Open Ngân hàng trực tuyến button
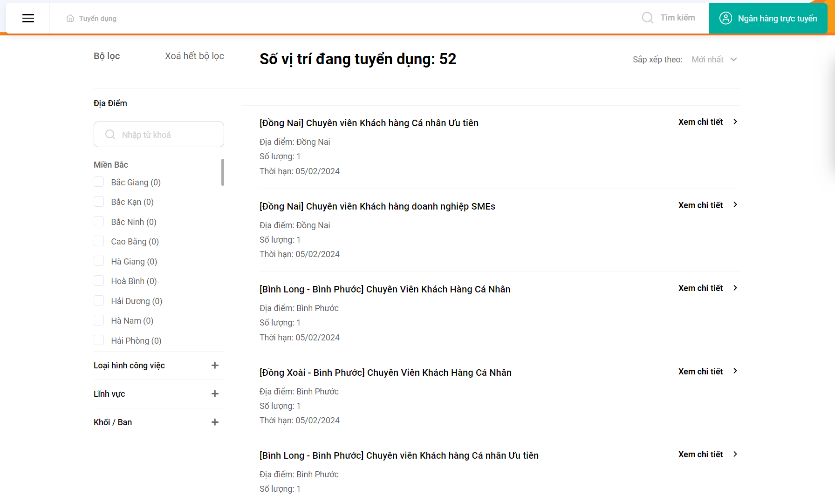 [768, 18]
